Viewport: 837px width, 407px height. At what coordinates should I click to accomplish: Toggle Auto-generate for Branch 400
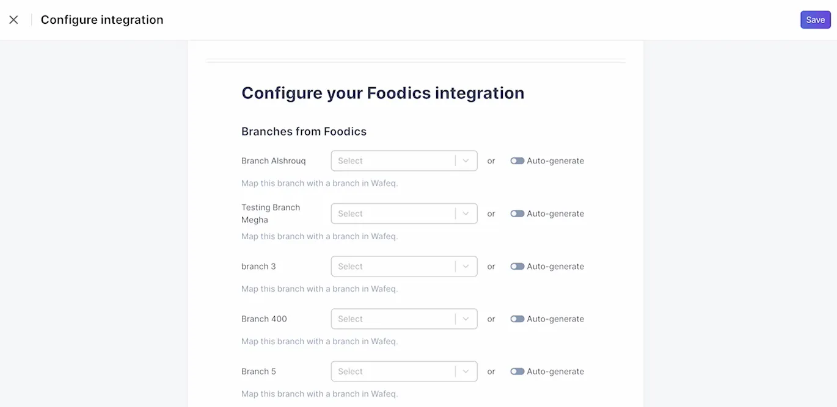517,319
